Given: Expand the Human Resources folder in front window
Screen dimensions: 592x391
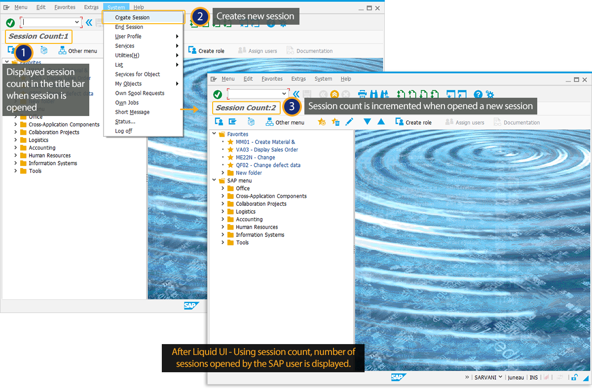Looking at the screenshot, I should [222, 227].
